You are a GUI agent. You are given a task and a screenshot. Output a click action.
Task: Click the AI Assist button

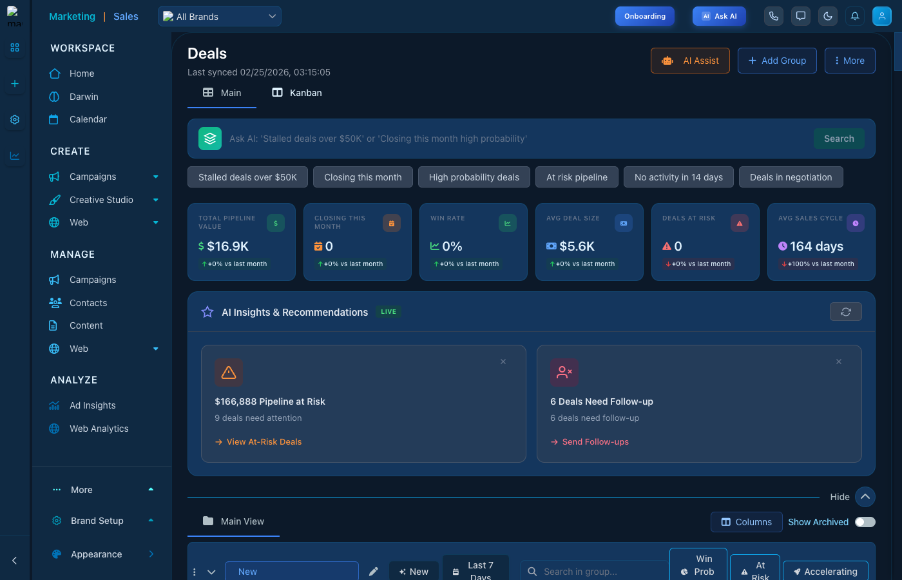[x=690, y=61]
